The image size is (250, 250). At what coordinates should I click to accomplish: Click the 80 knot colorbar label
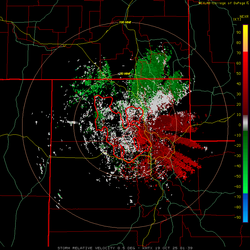(x=239, y=43)
